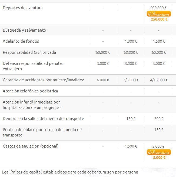Click the Premium badge under Gastos de anulación
The width and height of the screenshot is (176, 177).
pyautogui.click(x=159, y=152)
